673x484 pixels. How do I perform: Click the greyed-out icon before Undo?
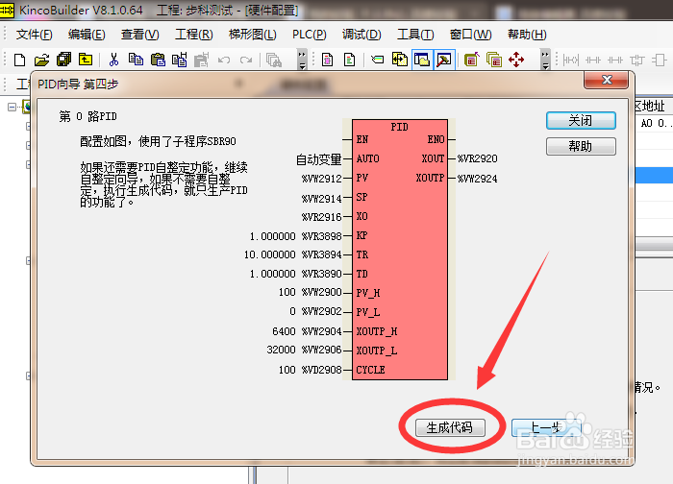pos(201,60)
